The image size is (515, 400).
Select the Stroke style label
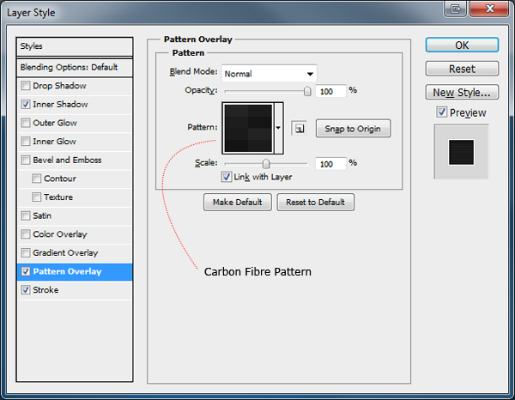45,290
